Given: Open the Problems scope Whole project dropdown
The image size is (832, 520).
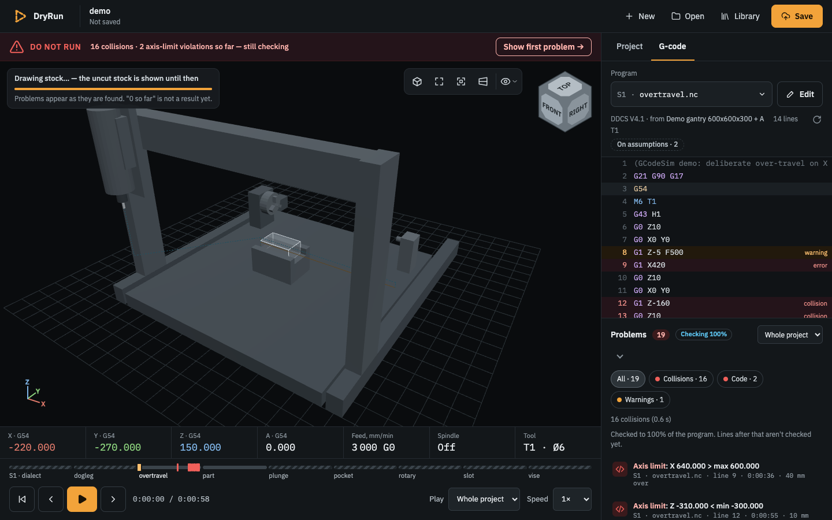Looking at the screenshot, I should tap(790, 335).
